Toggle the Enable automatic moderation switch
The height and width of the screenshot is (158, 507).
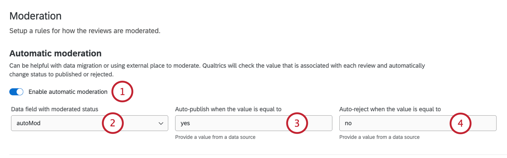tap(16, 92)
